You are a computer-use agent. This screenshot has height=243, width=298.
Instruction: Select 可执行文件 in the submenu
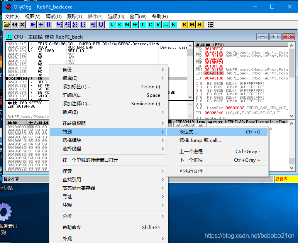[x=217, y=171]
